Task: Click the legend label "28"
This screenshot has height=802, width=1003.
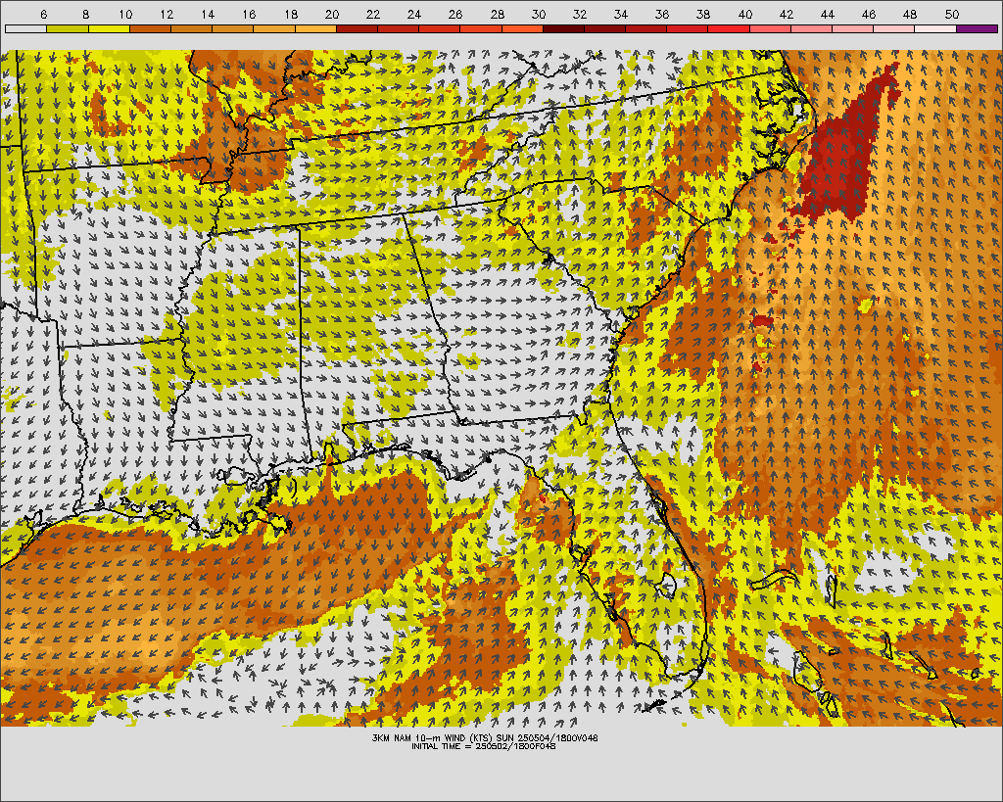Action: (497, 14)
